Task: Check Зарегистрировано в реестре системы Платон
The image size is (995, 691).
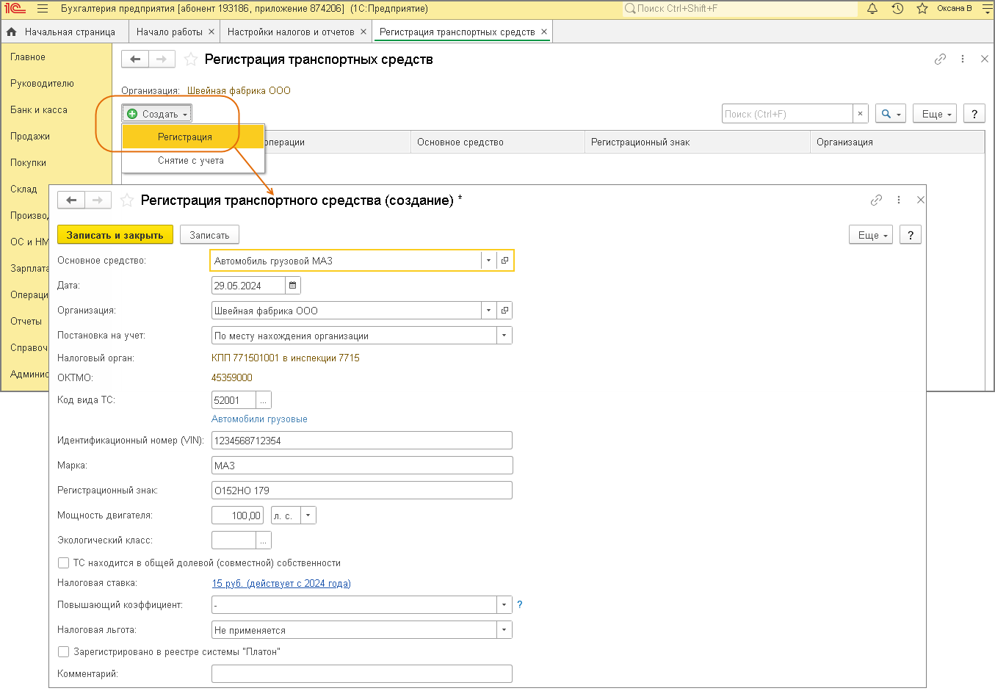Action: pos(63,652)
